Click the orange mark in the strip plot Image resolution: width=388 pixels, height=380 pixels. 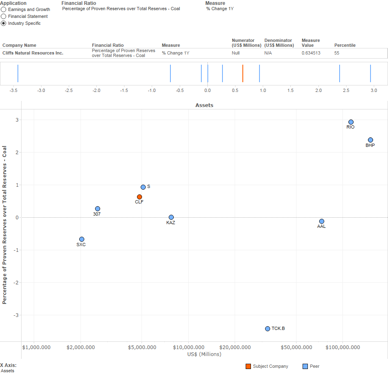tap(243, 73)
